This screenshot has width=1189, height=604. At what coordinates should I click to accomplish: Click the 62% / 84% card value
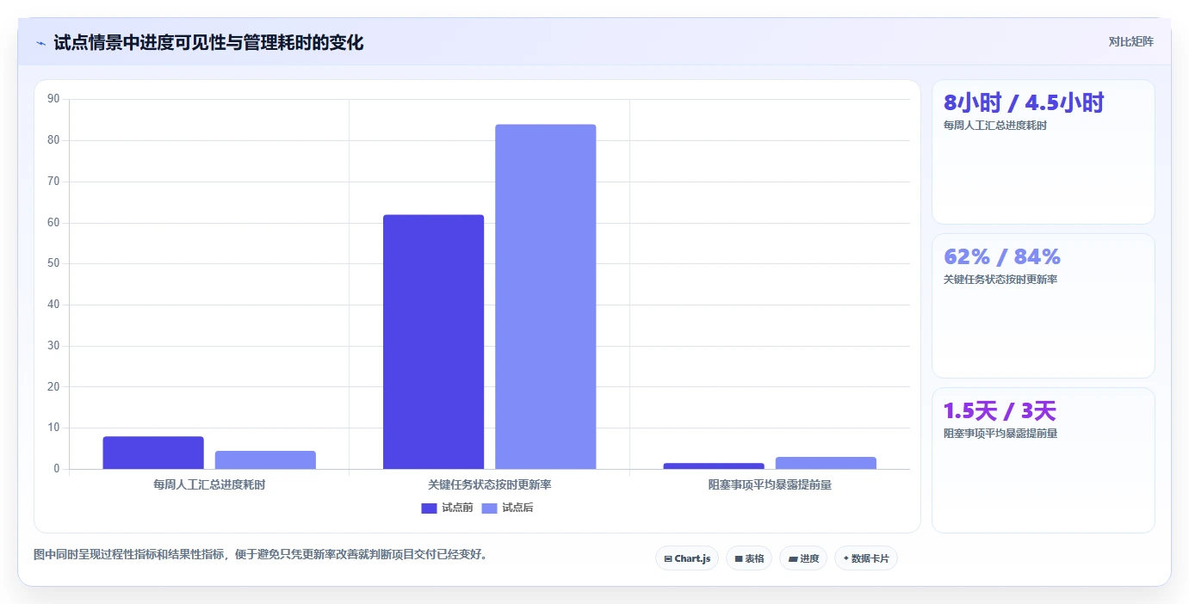tap(1002, 256)
